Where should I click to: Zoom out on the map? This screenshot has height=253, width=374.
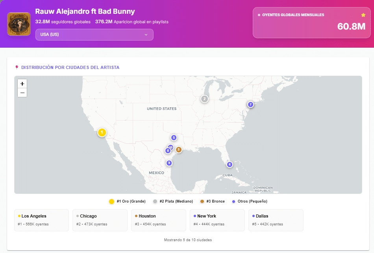tap(22, 93)
